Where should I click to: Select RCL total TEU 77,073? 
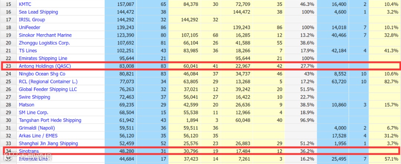pyautogui.click(x=127, y=82)
